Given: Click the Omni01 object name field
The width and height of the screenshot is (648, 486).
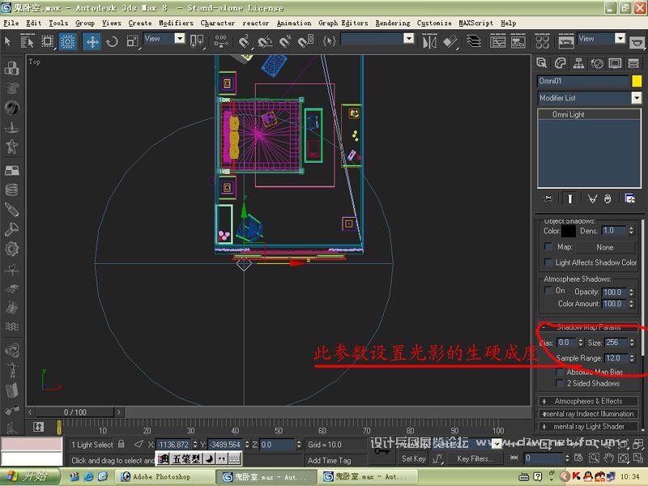Looking at the screenshot, I should click(583, 81).
